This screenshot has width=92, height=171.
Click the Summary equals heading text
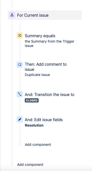click(x=40, y=36)
